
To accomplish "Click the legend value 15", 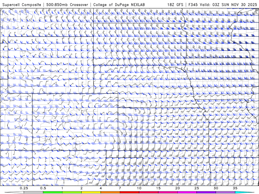I will click(x=158, y=188).
